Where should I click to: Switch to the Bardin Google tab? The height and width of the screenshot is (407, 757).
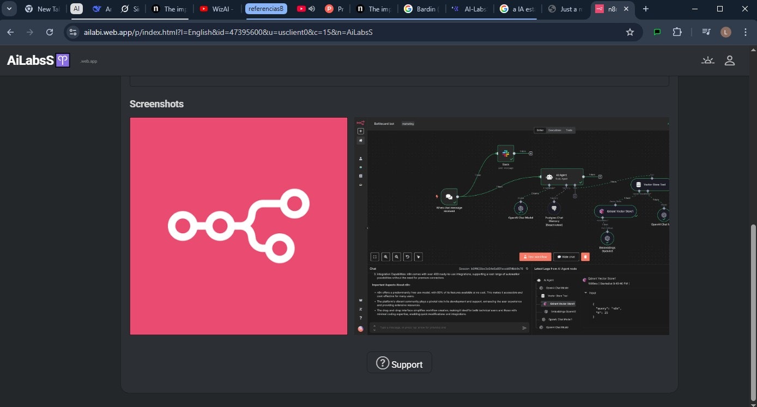click(421, 9)
